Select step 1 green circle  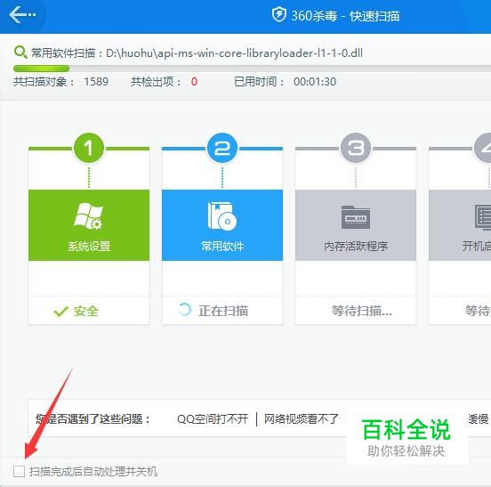point(89,148)
